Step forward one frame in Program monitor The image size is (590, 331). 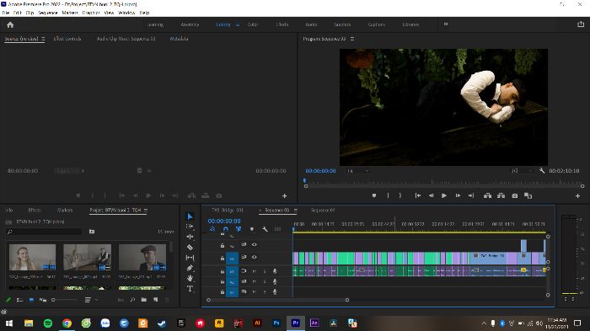(458, 195)
